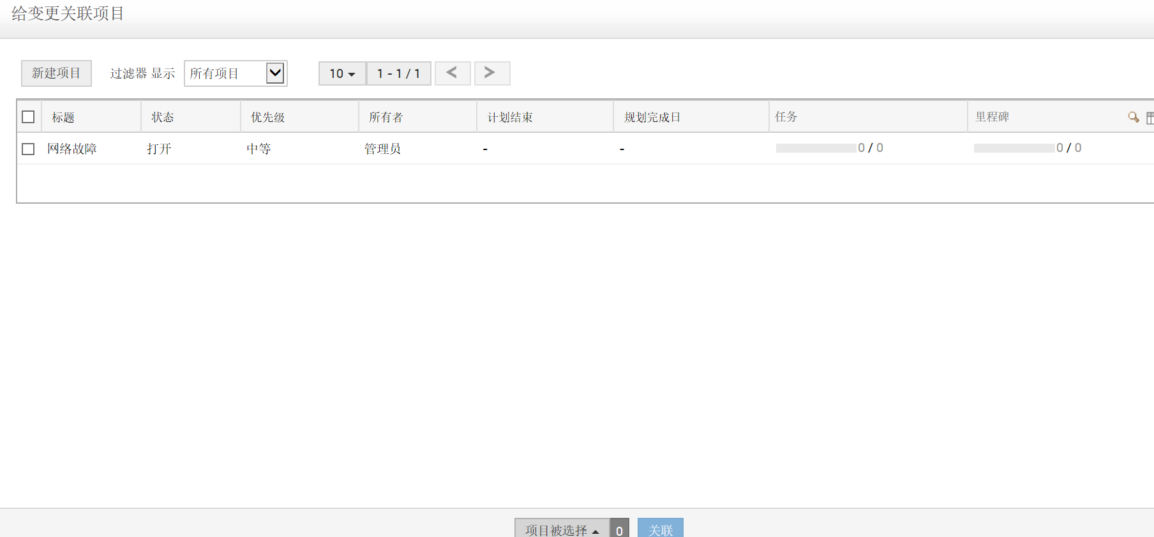
Task: Go to previous page arrow
Action: tap(453, 73)
